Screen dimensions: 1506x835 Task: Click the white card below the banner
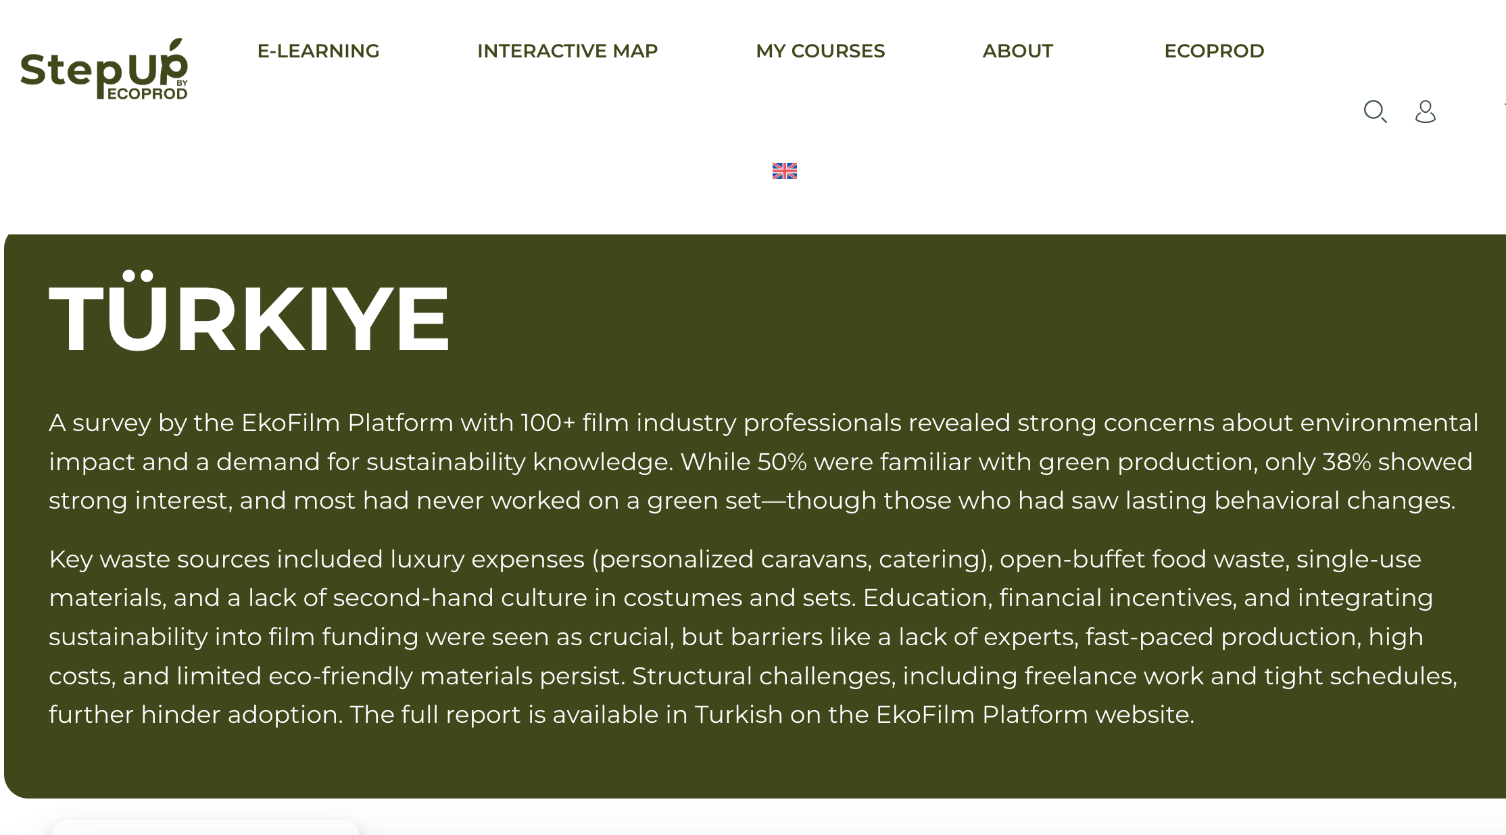pyautogui.click(x=205, y=827)
